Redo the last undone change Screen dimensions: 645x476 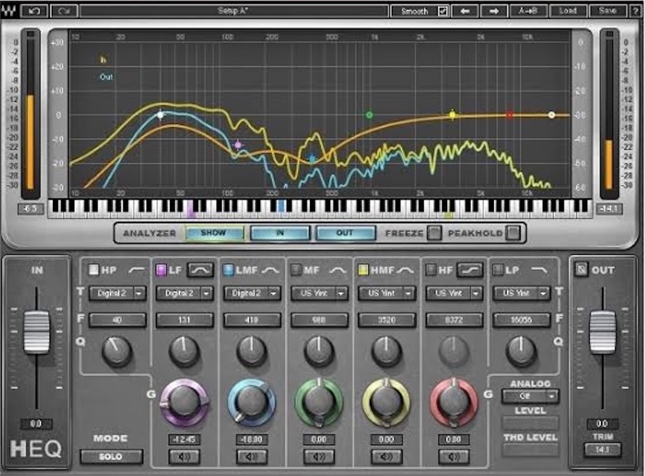64,11
